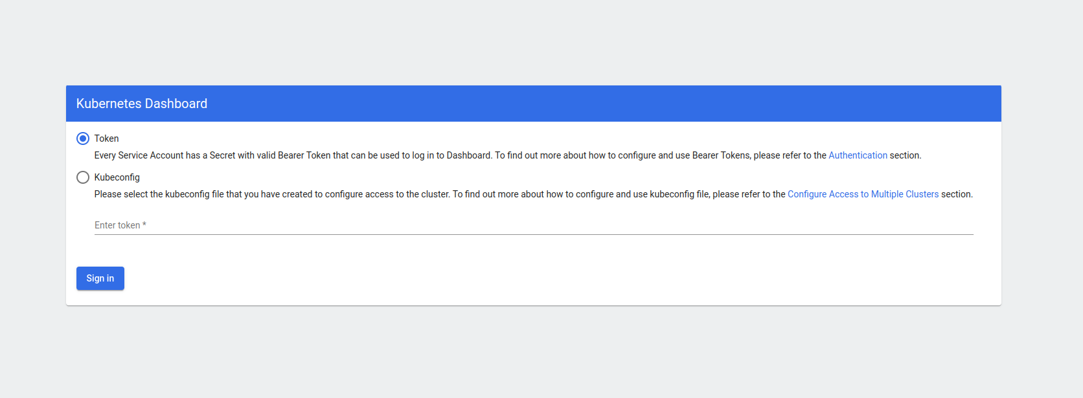Click the underline of the token field
The image size is (1083, 398).
[534, 234]
